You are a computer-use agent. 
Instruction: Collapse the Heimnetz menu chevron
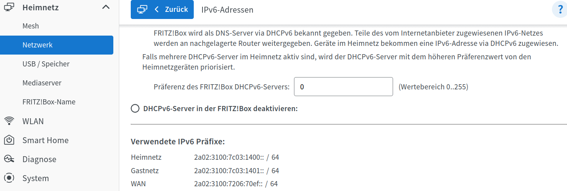click(106, 7)
